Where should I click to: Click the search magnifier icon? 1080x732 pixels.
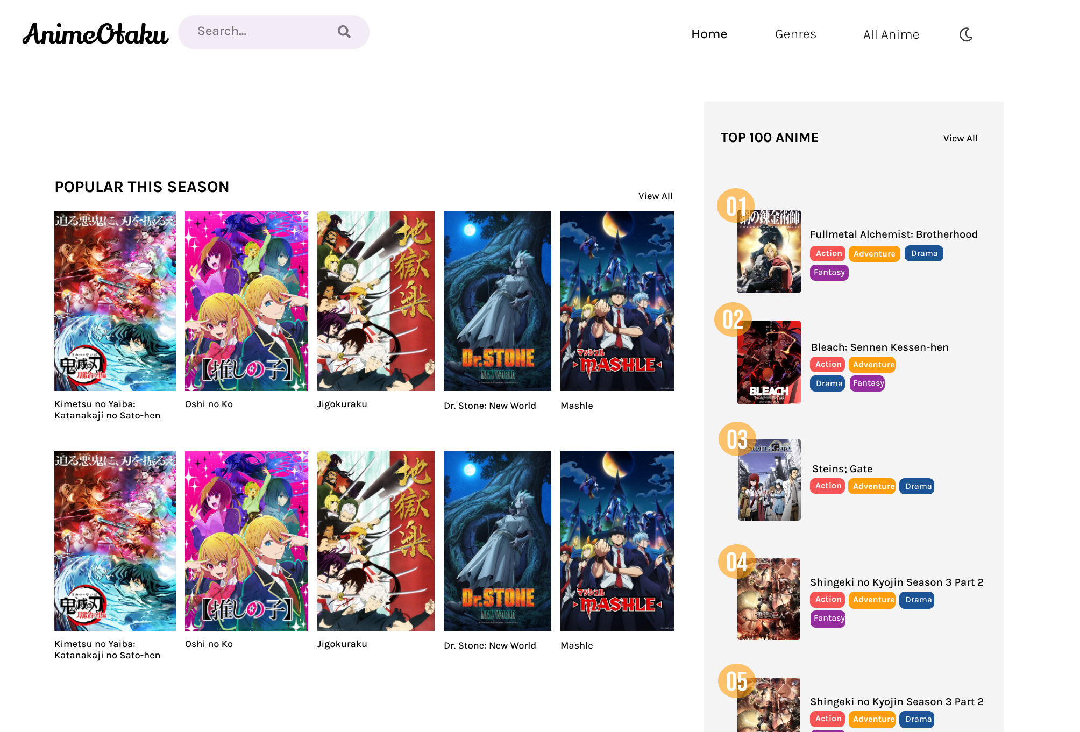[344, 32]
